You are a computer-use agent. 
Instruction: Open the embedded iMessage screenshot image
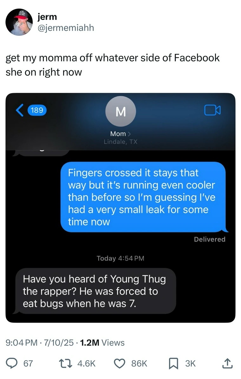(x=120, y=208)
